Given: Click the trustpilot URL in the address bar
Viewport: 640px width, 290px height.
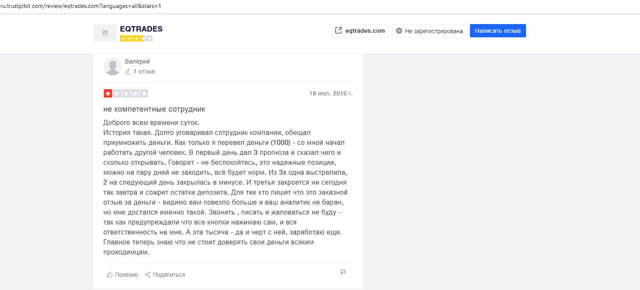Looking at the screenshot, I should pyautogui.click(x=81, y=6).
